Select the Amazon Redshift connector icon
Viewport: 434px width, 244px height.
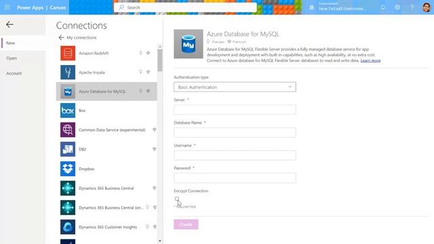click(x=68, y=53)
